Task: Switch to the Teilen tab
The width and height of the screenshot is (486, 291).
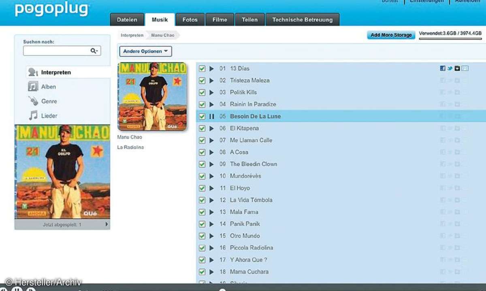Action: 249,19
